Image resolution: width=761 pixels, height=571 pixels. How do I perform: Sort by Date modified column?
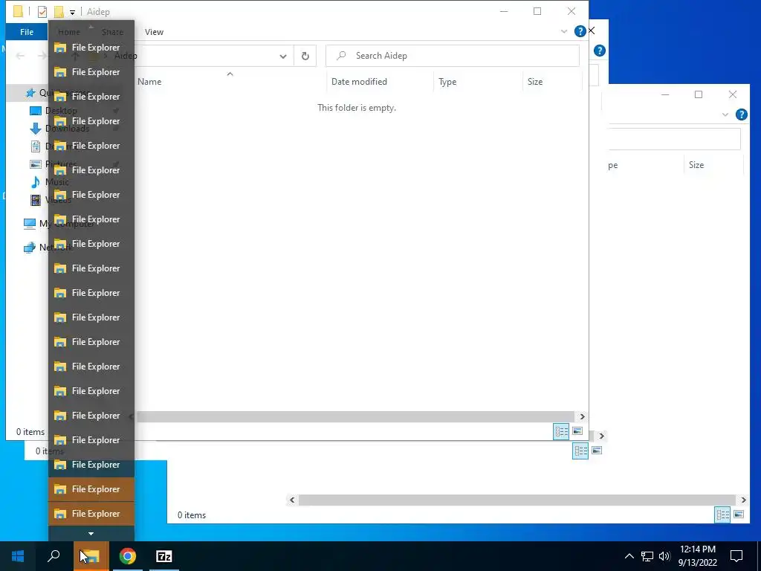pyautogui.click(x=359, y=82)
